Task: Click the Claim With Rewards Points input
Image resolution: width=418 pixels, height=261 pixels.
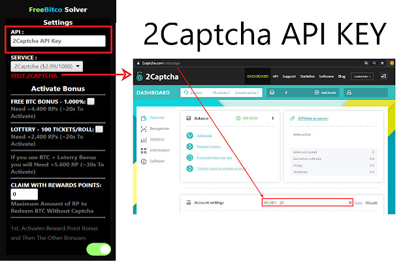Action: (24, 194)
